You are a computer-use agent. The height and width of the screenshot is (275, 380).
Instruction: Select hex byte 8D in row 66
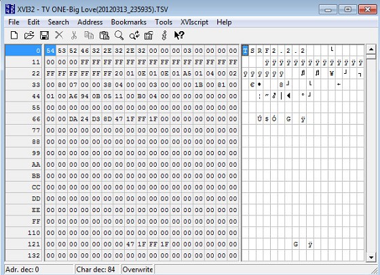[107, 119]
